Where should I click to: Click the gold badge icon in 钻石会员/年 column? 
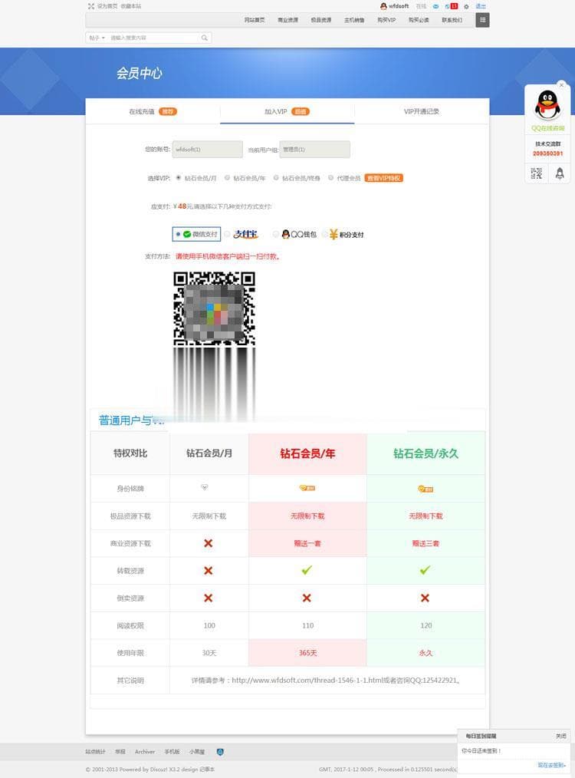click(x=307, y=488)
